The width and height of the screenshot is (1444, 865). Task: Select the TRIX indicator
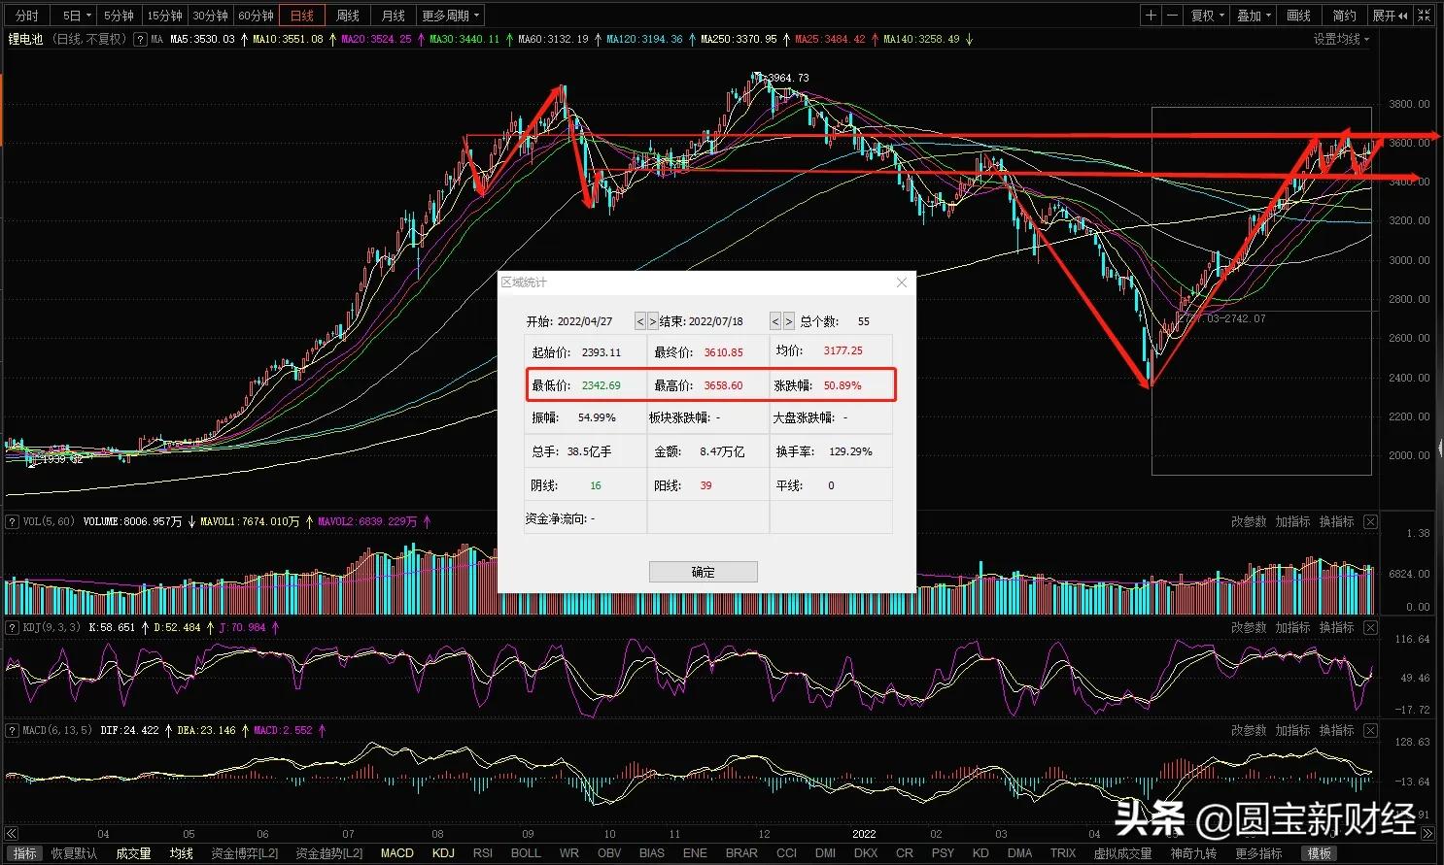tap(1063, 853)
